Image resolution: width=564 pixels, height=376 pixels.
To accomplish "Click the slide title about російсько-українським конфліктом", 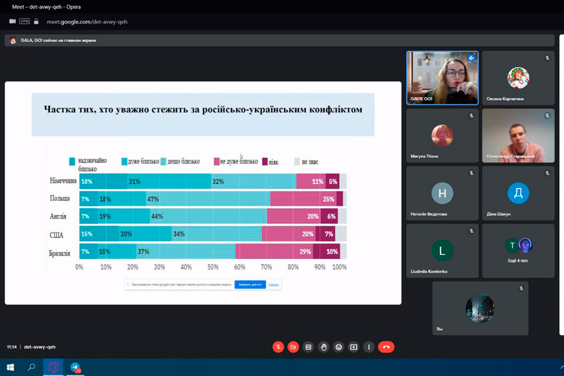I will [203, 110].
